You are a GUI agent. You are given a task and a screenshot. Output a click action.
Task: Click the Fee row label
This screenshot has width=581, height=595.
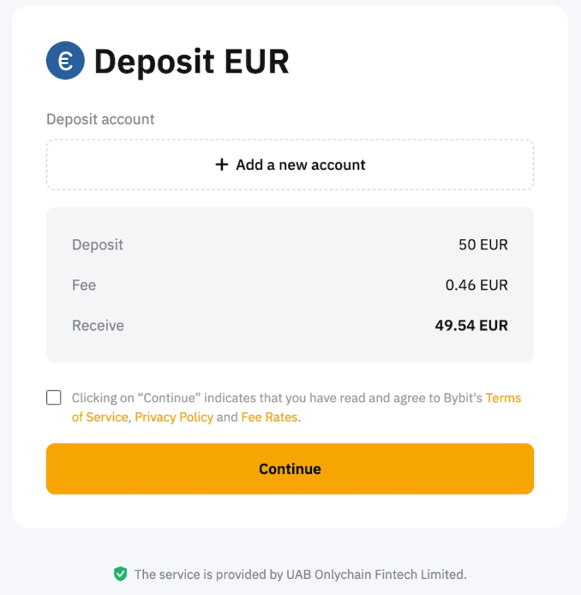pos(84,285)
